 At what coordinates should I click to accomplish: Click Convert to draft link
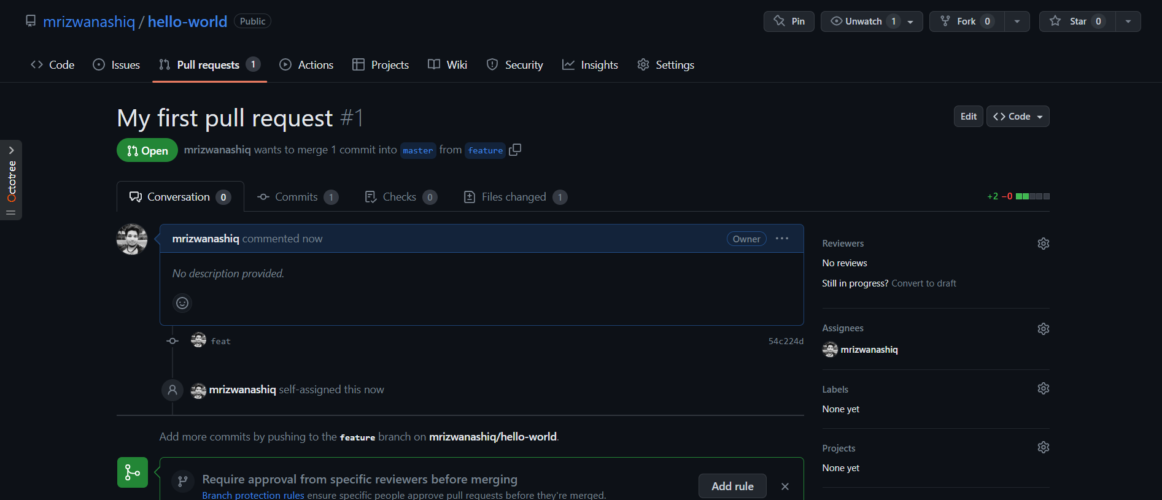point(924,283)
